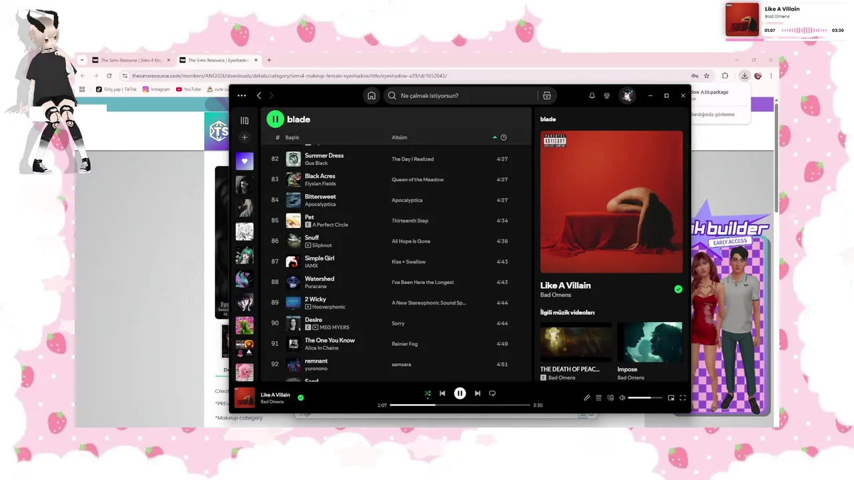Screen dimensions: 854x480
Task: Open a new browser tab
Action: point(269,60)
